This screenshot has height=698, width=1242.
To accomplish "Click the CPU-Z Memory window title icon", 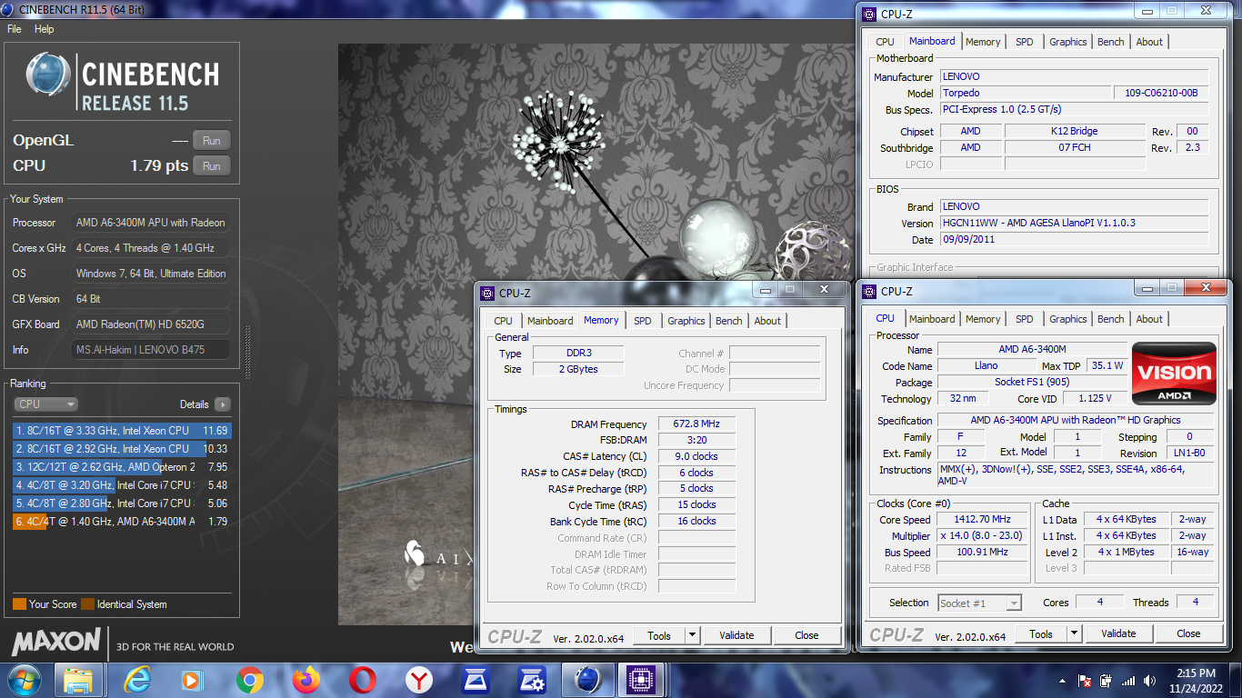I will [487, 293].
